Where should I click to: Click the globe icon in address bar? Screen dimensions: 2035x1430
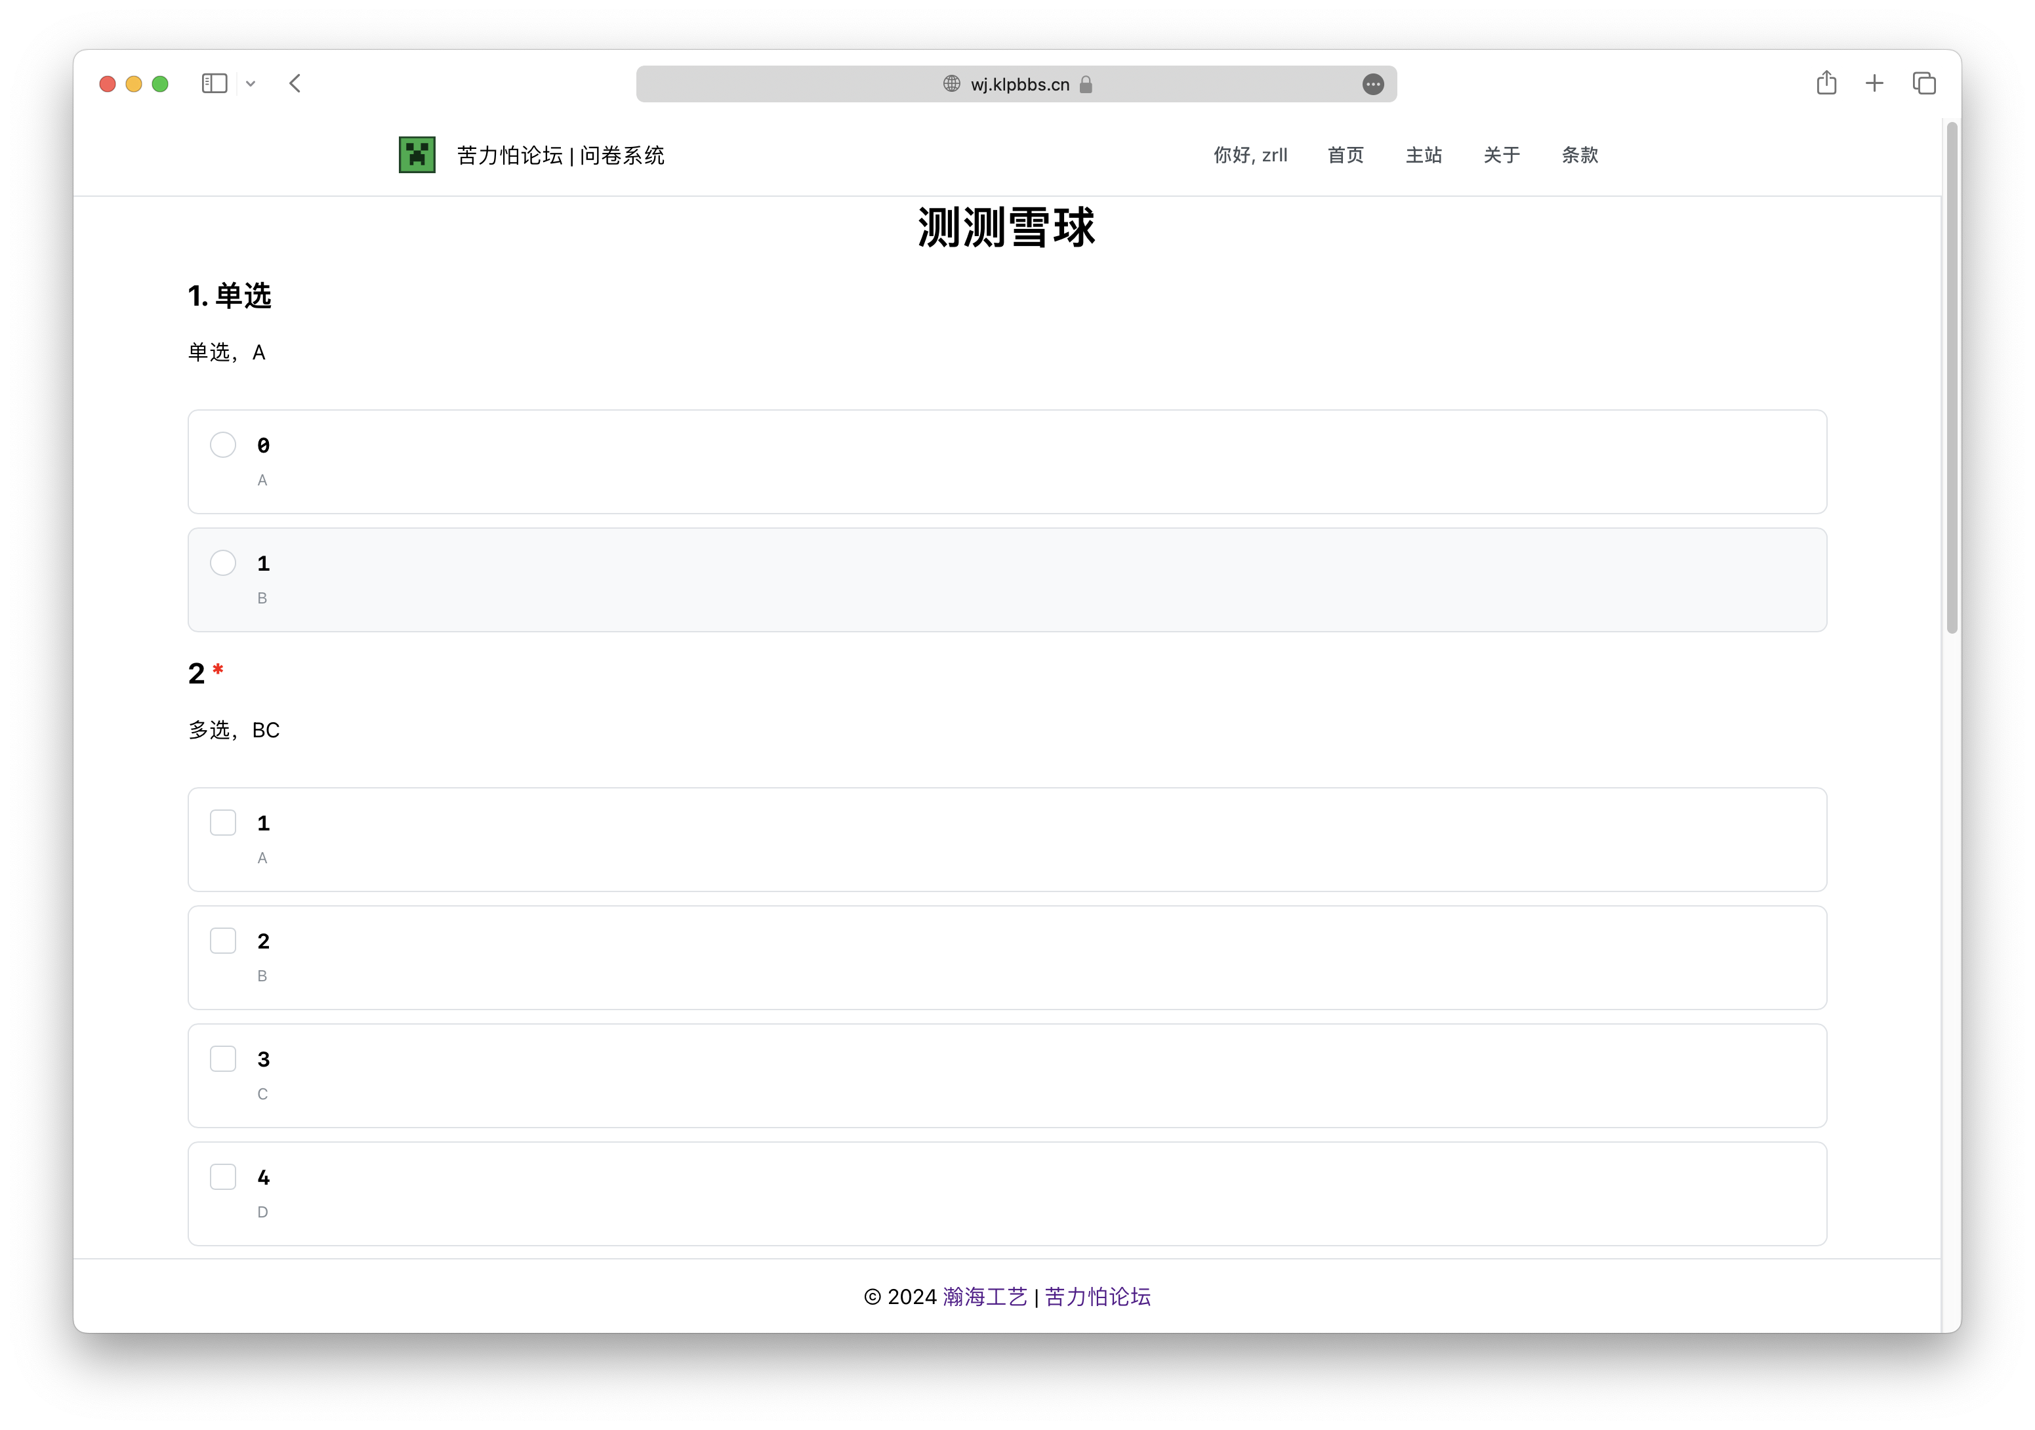(x=952, y=84)
